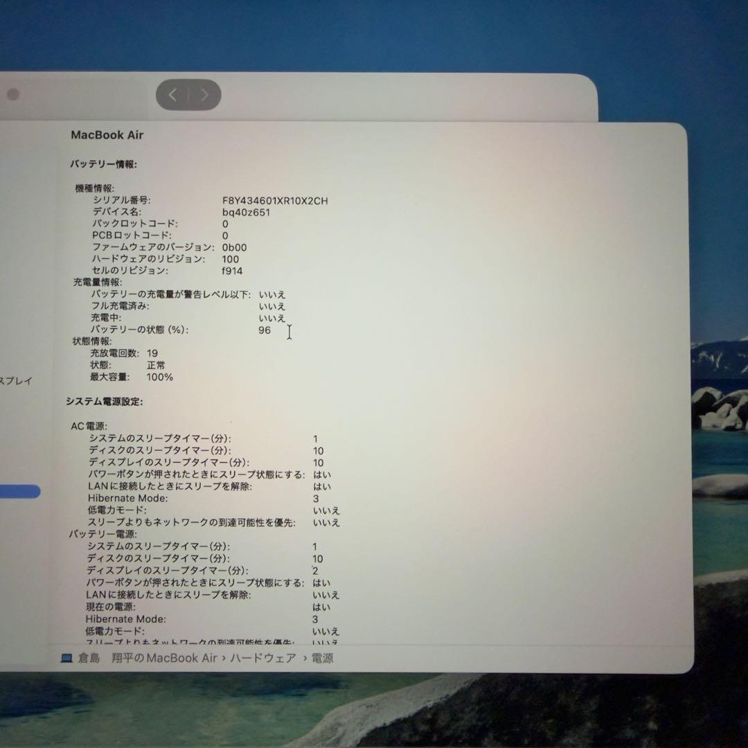Click ハードウェア in the path bar
Image resolution: width=748 pixels, height=748 pixels.
point(263,659)
